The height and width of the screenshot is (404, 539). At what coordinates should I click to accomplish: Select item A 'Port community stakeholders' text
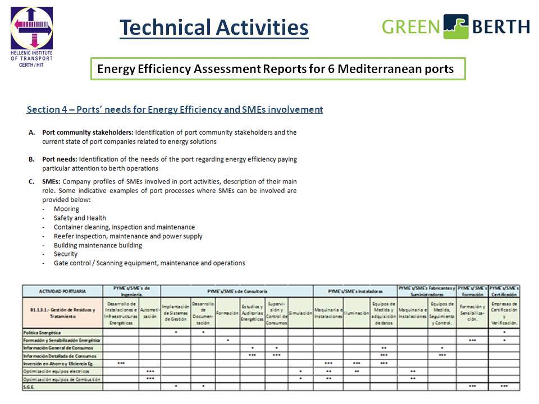pyautogui.click(x=169, y=137)
